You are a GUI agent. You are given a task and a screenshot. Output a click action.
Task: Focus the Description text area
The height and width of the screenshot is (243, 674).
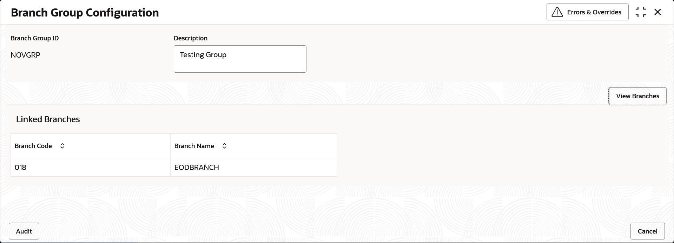(240, 59)
